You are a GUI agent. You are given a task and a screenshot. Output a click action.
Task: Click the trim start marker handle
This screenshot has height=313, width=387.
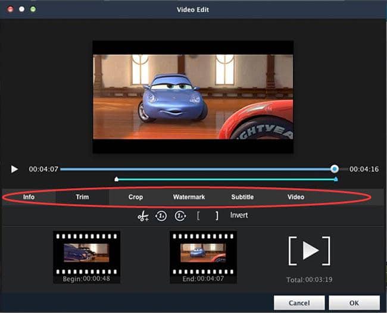(x=117, y=179)
